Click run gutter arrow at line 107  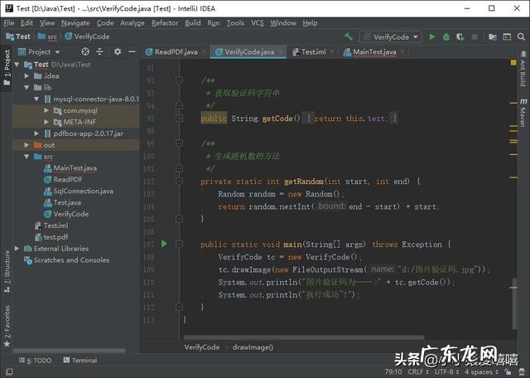(x=164, y=244)
